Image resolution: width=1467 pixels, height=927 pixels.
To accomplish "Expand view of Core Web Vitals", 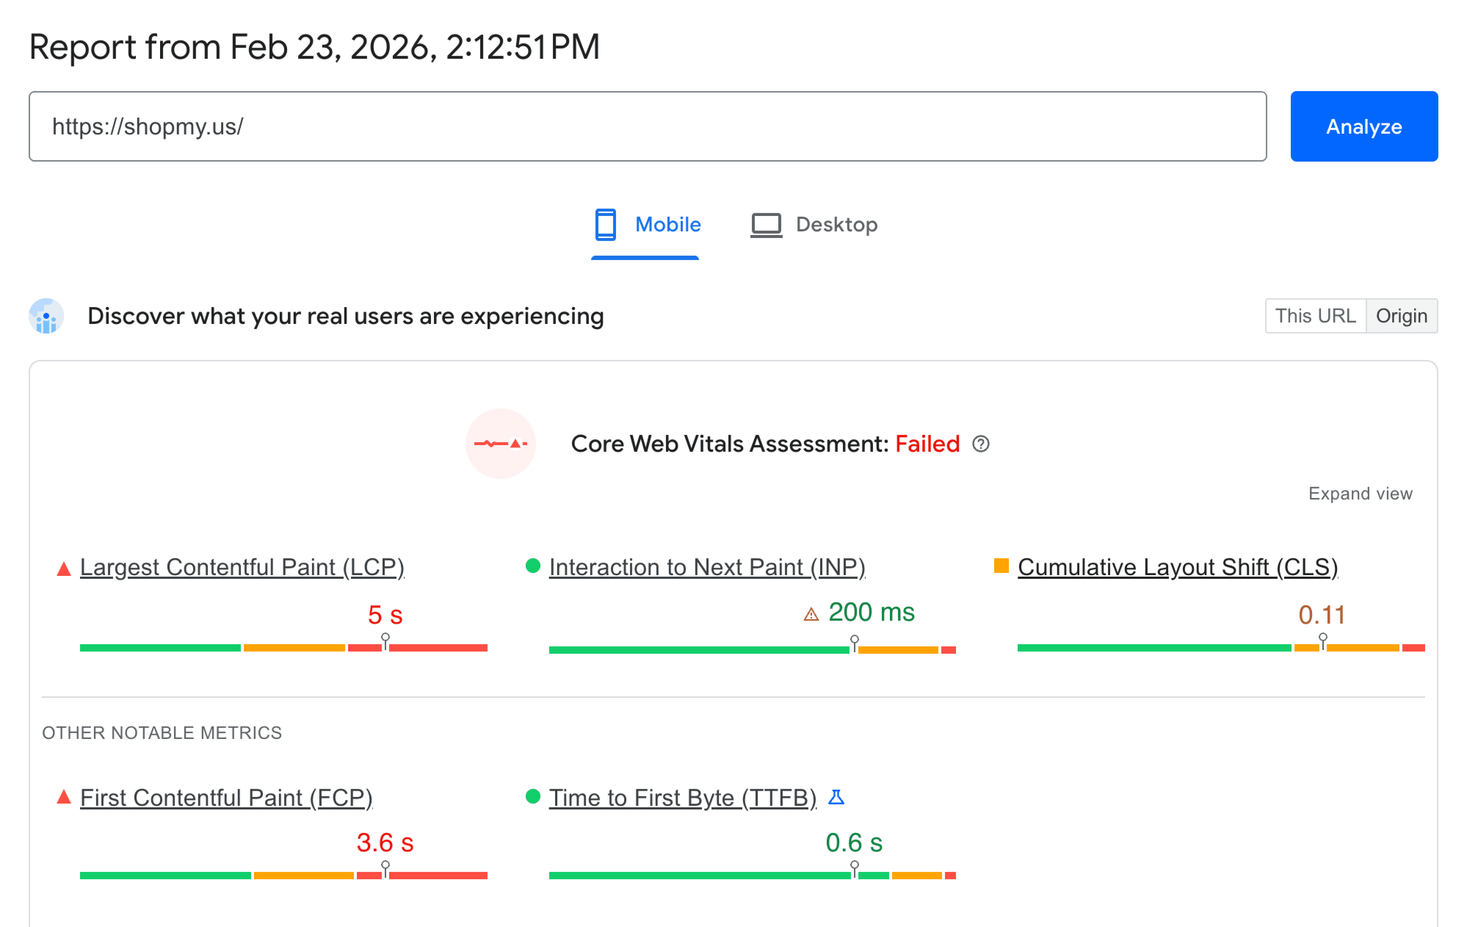I will coord(1360,493).
